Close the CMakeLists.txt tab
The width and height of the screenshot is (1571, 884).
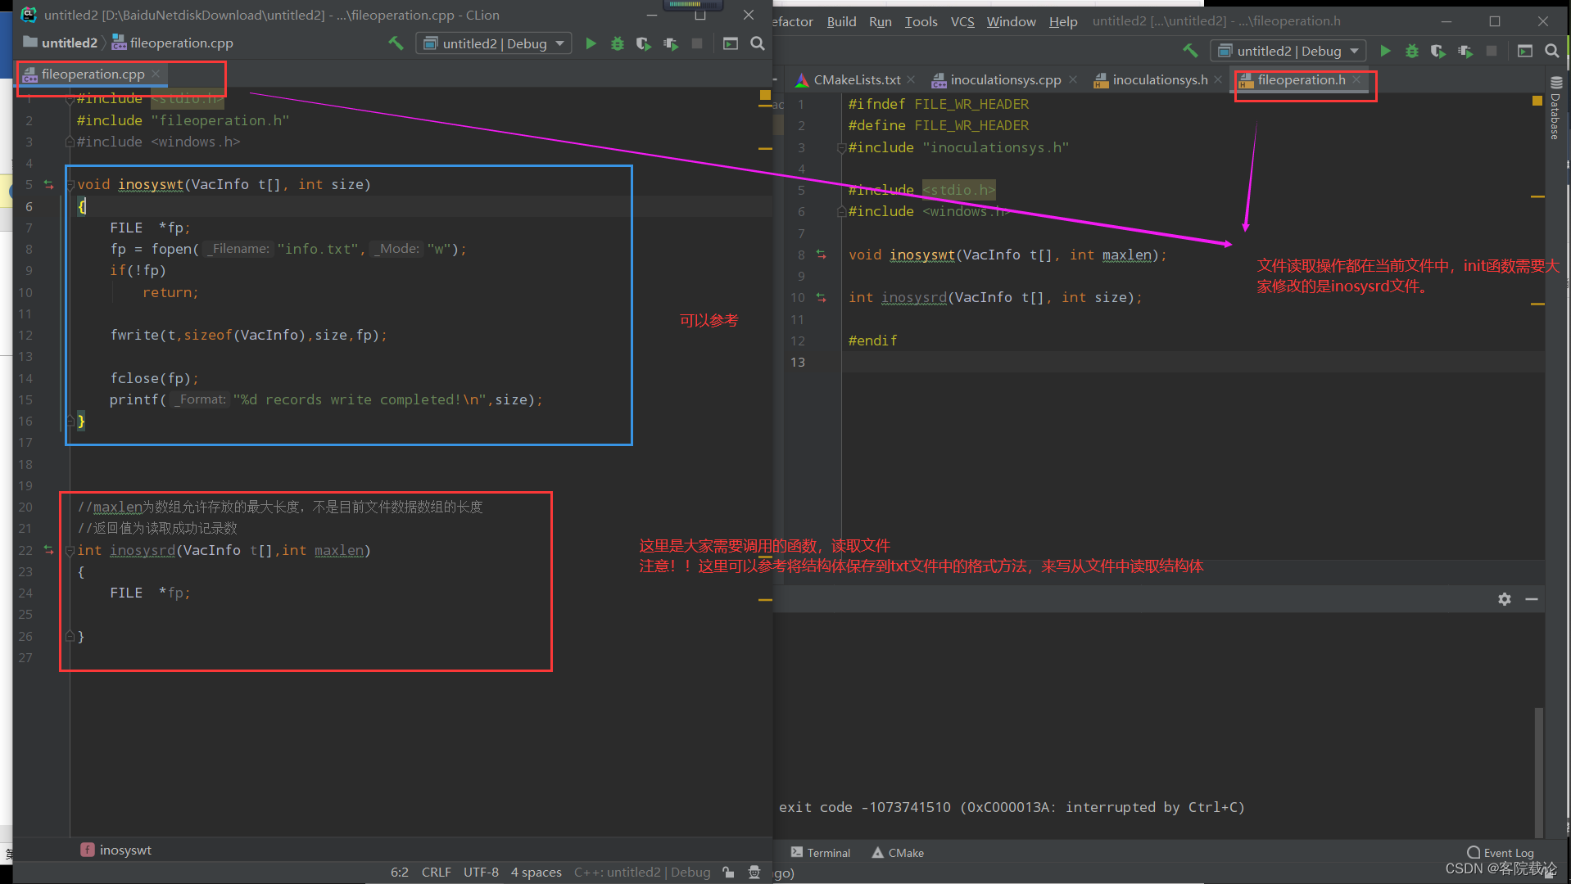[x=911, y=80]
